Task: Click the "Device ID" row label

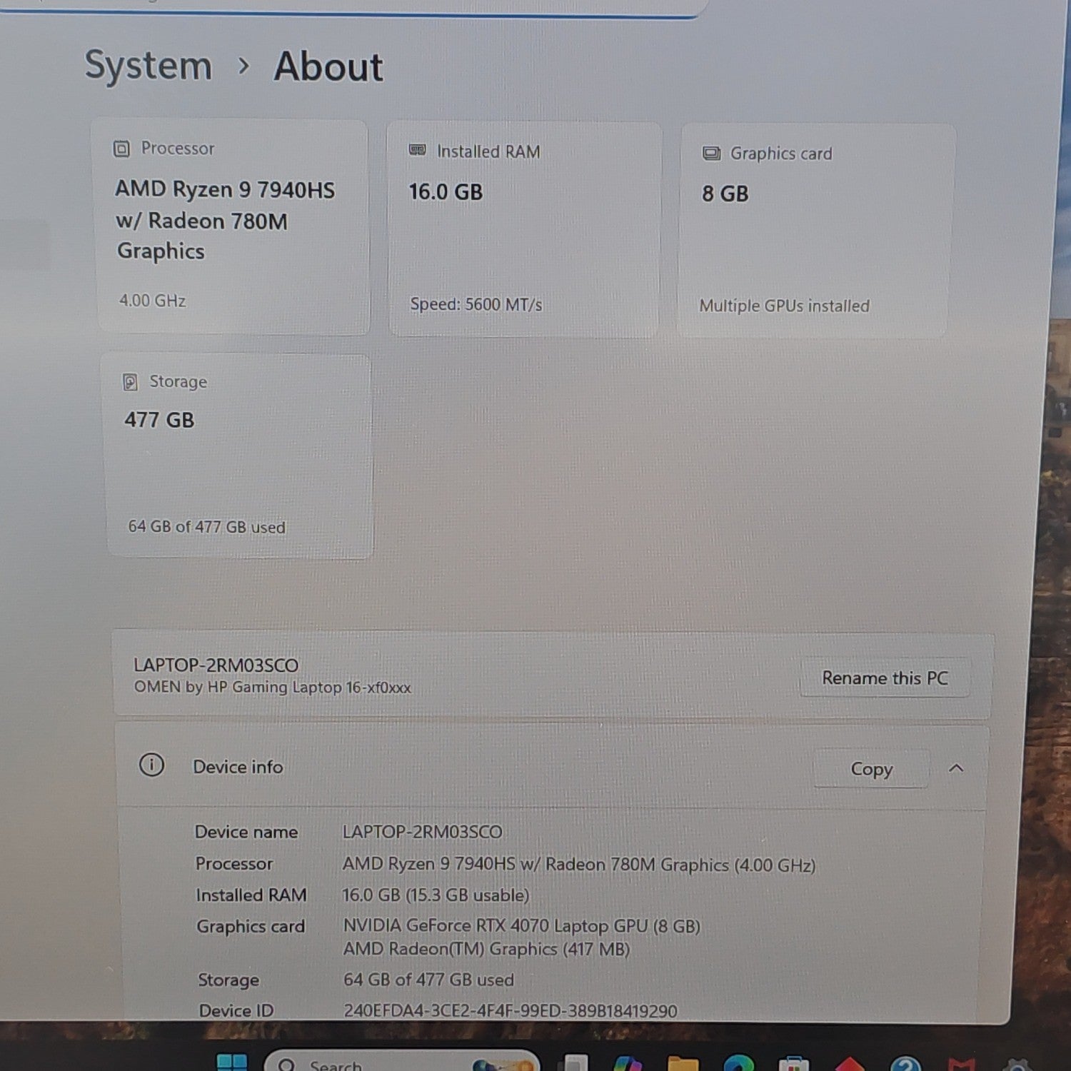Action: pyautogui.click(x=236, y=1011)
